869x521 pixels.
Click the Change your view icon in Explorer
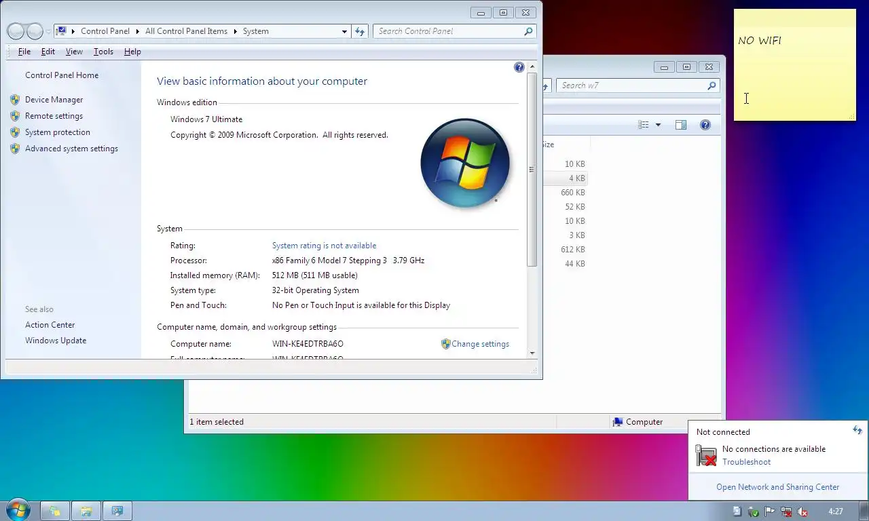(644, 125)
